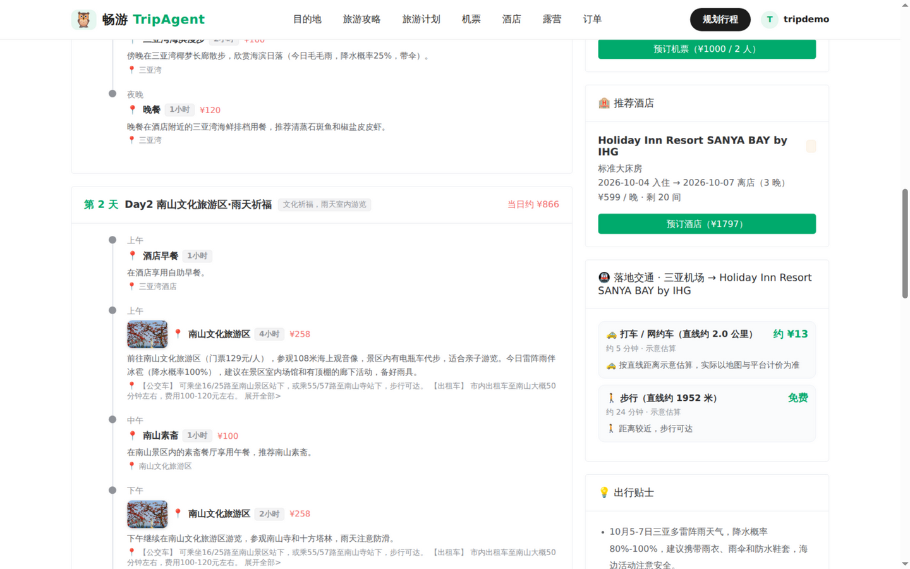
Task: Open the 机票 navigation item
Action: [471, 20]
